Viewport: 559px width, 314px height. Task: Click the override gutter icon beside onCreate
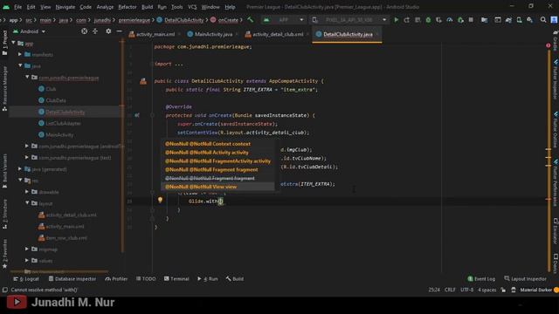point(137,115)
